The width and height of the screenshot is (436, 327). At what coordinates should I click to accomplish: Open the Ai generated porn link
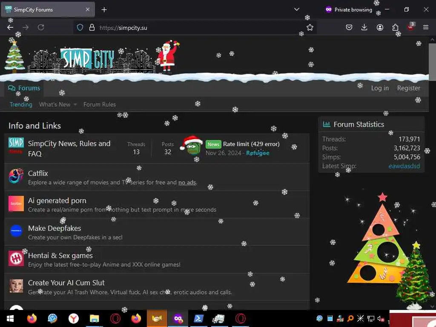pyautogui.click(x=57, y=201)
